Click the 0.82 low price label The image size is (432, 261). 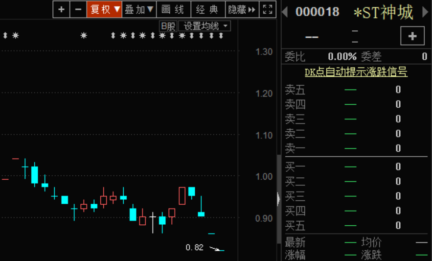[195, 247]
